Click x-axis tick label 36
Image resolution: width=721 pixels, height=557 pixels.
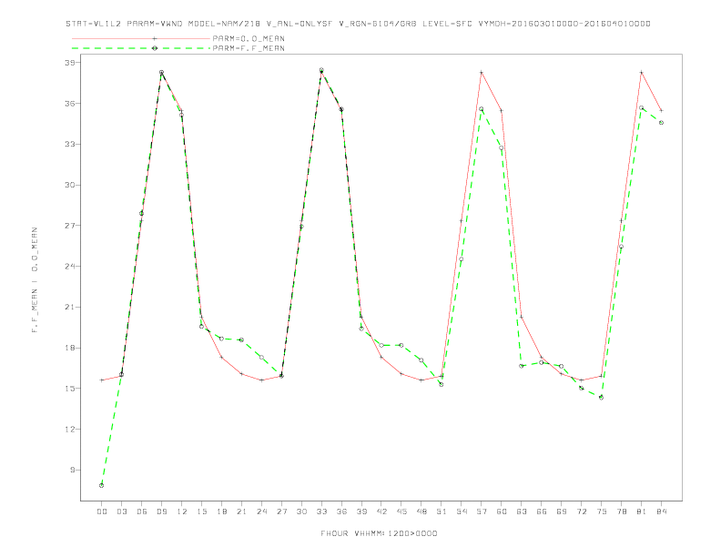click(341, 511)
